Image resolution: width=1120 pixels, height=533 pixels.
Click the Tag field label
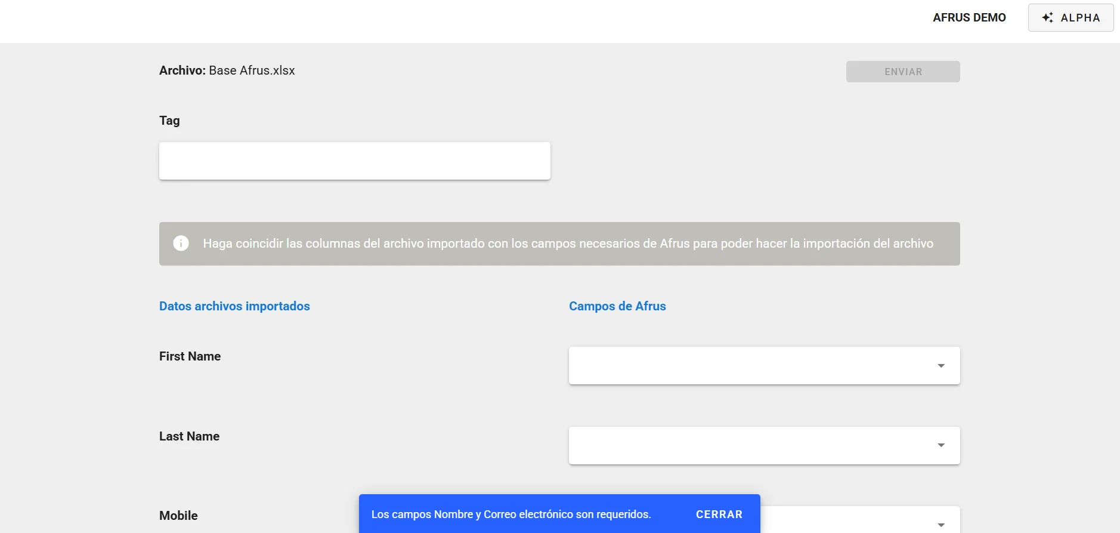169,121
